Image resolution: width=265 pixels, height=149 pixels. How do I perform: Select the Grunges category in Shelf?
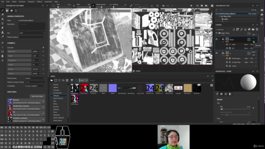tap(56, 90)
